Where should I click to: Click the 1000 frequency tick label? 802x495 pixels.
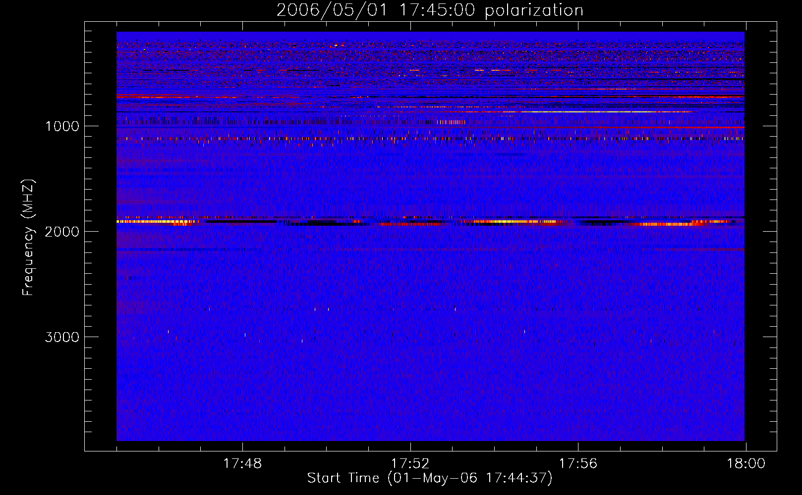pos(62,126)
